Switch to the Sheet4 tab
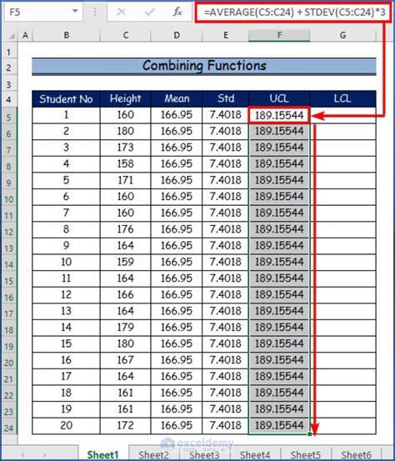Viewport: 395px width, 461px height. click(255, 454)
